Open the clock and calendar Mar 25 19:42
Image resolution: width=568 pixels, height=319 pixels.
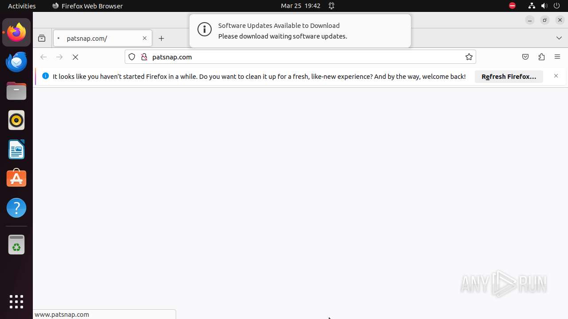pos(300,6)
